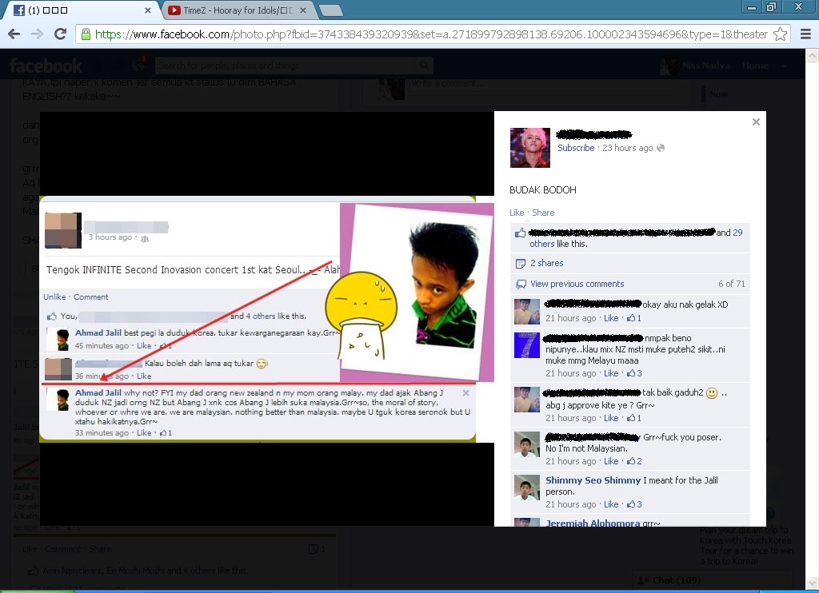Screen dimensions: 819x593
Task: Click the speech bubble icon beside View previous comments
Action: click(x=521, y=285)
